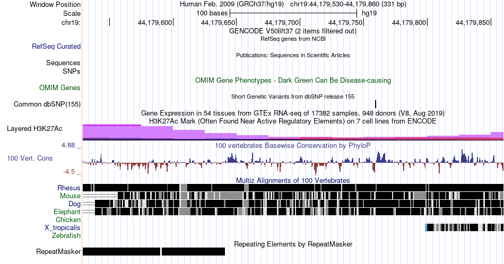Click the 44,179,850 ruler position
The height and width of the screenshot is (264, 504).
click(x=473, y=22)
